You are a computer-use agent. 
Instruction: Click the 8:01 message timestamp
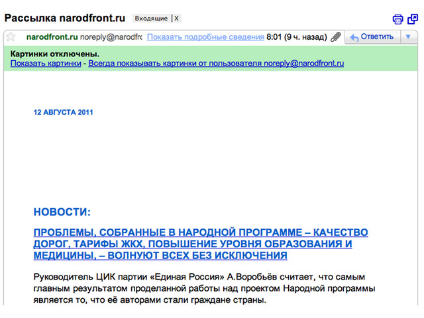tap(274, 37)
